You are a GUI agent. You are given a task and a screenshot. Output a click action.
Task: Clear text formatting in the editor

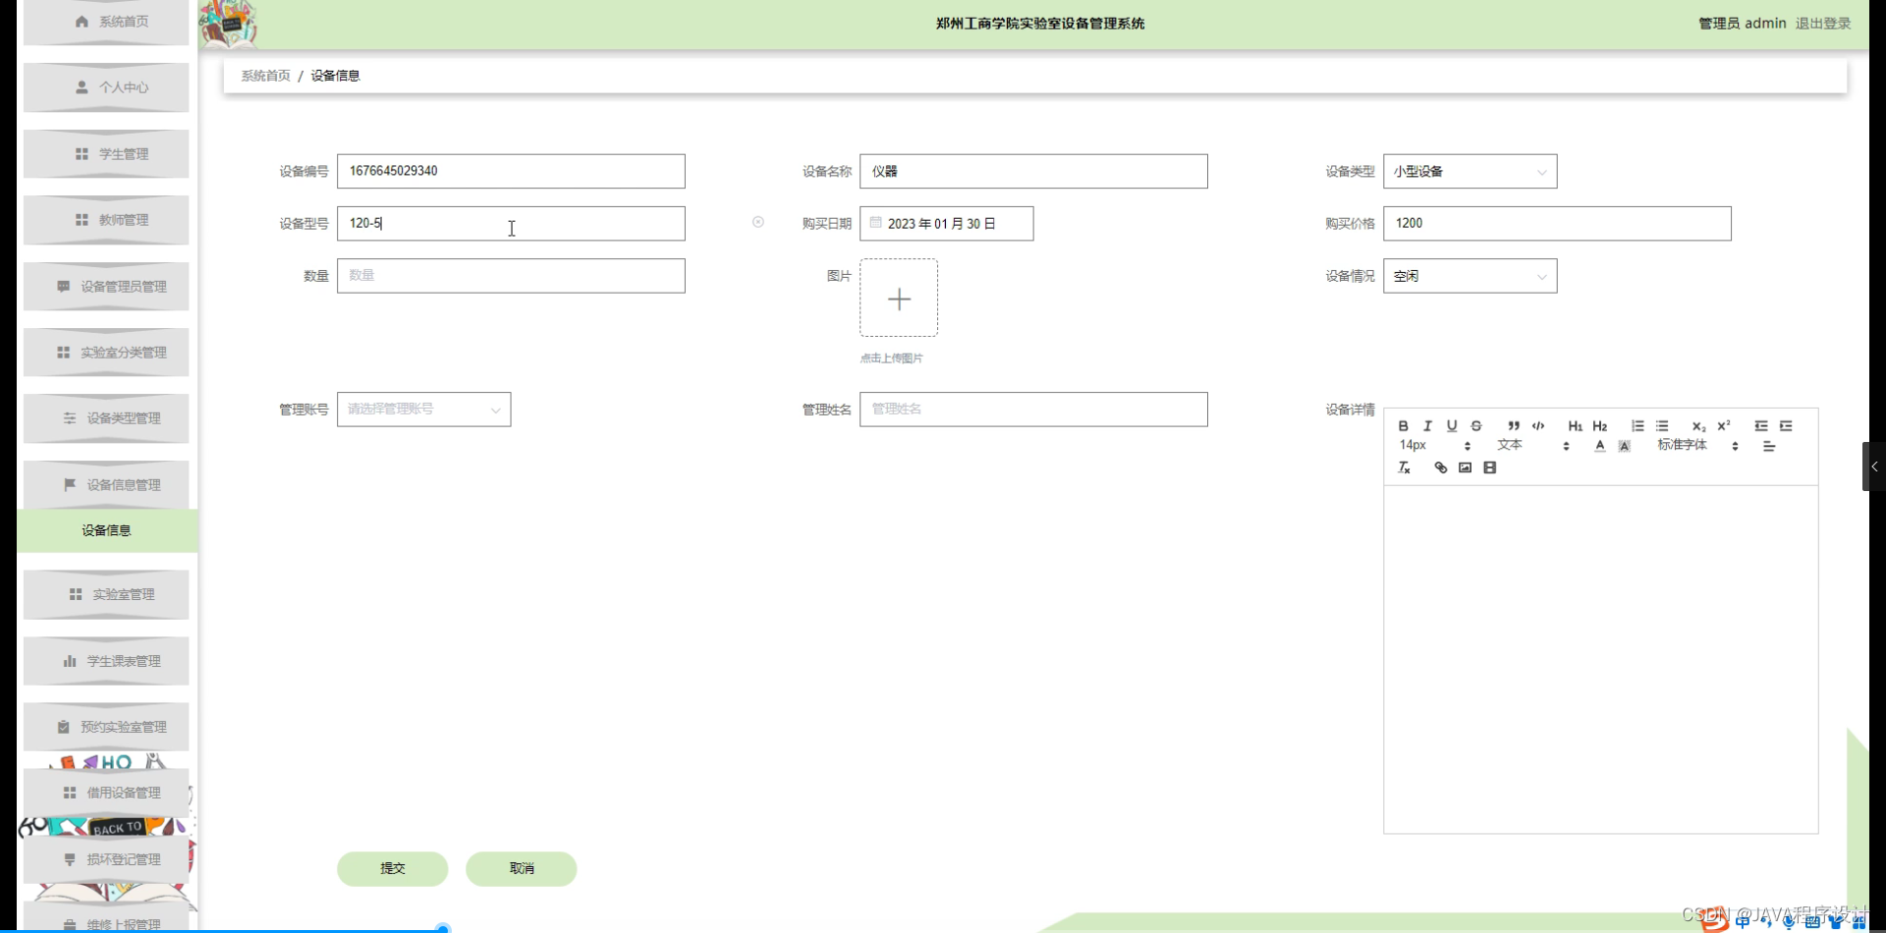tap(1405, 467)
